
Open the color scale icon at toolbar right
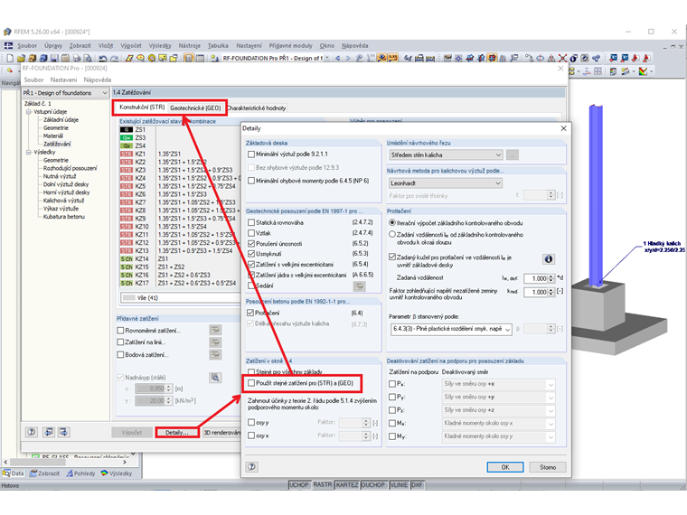click(643, 71)
